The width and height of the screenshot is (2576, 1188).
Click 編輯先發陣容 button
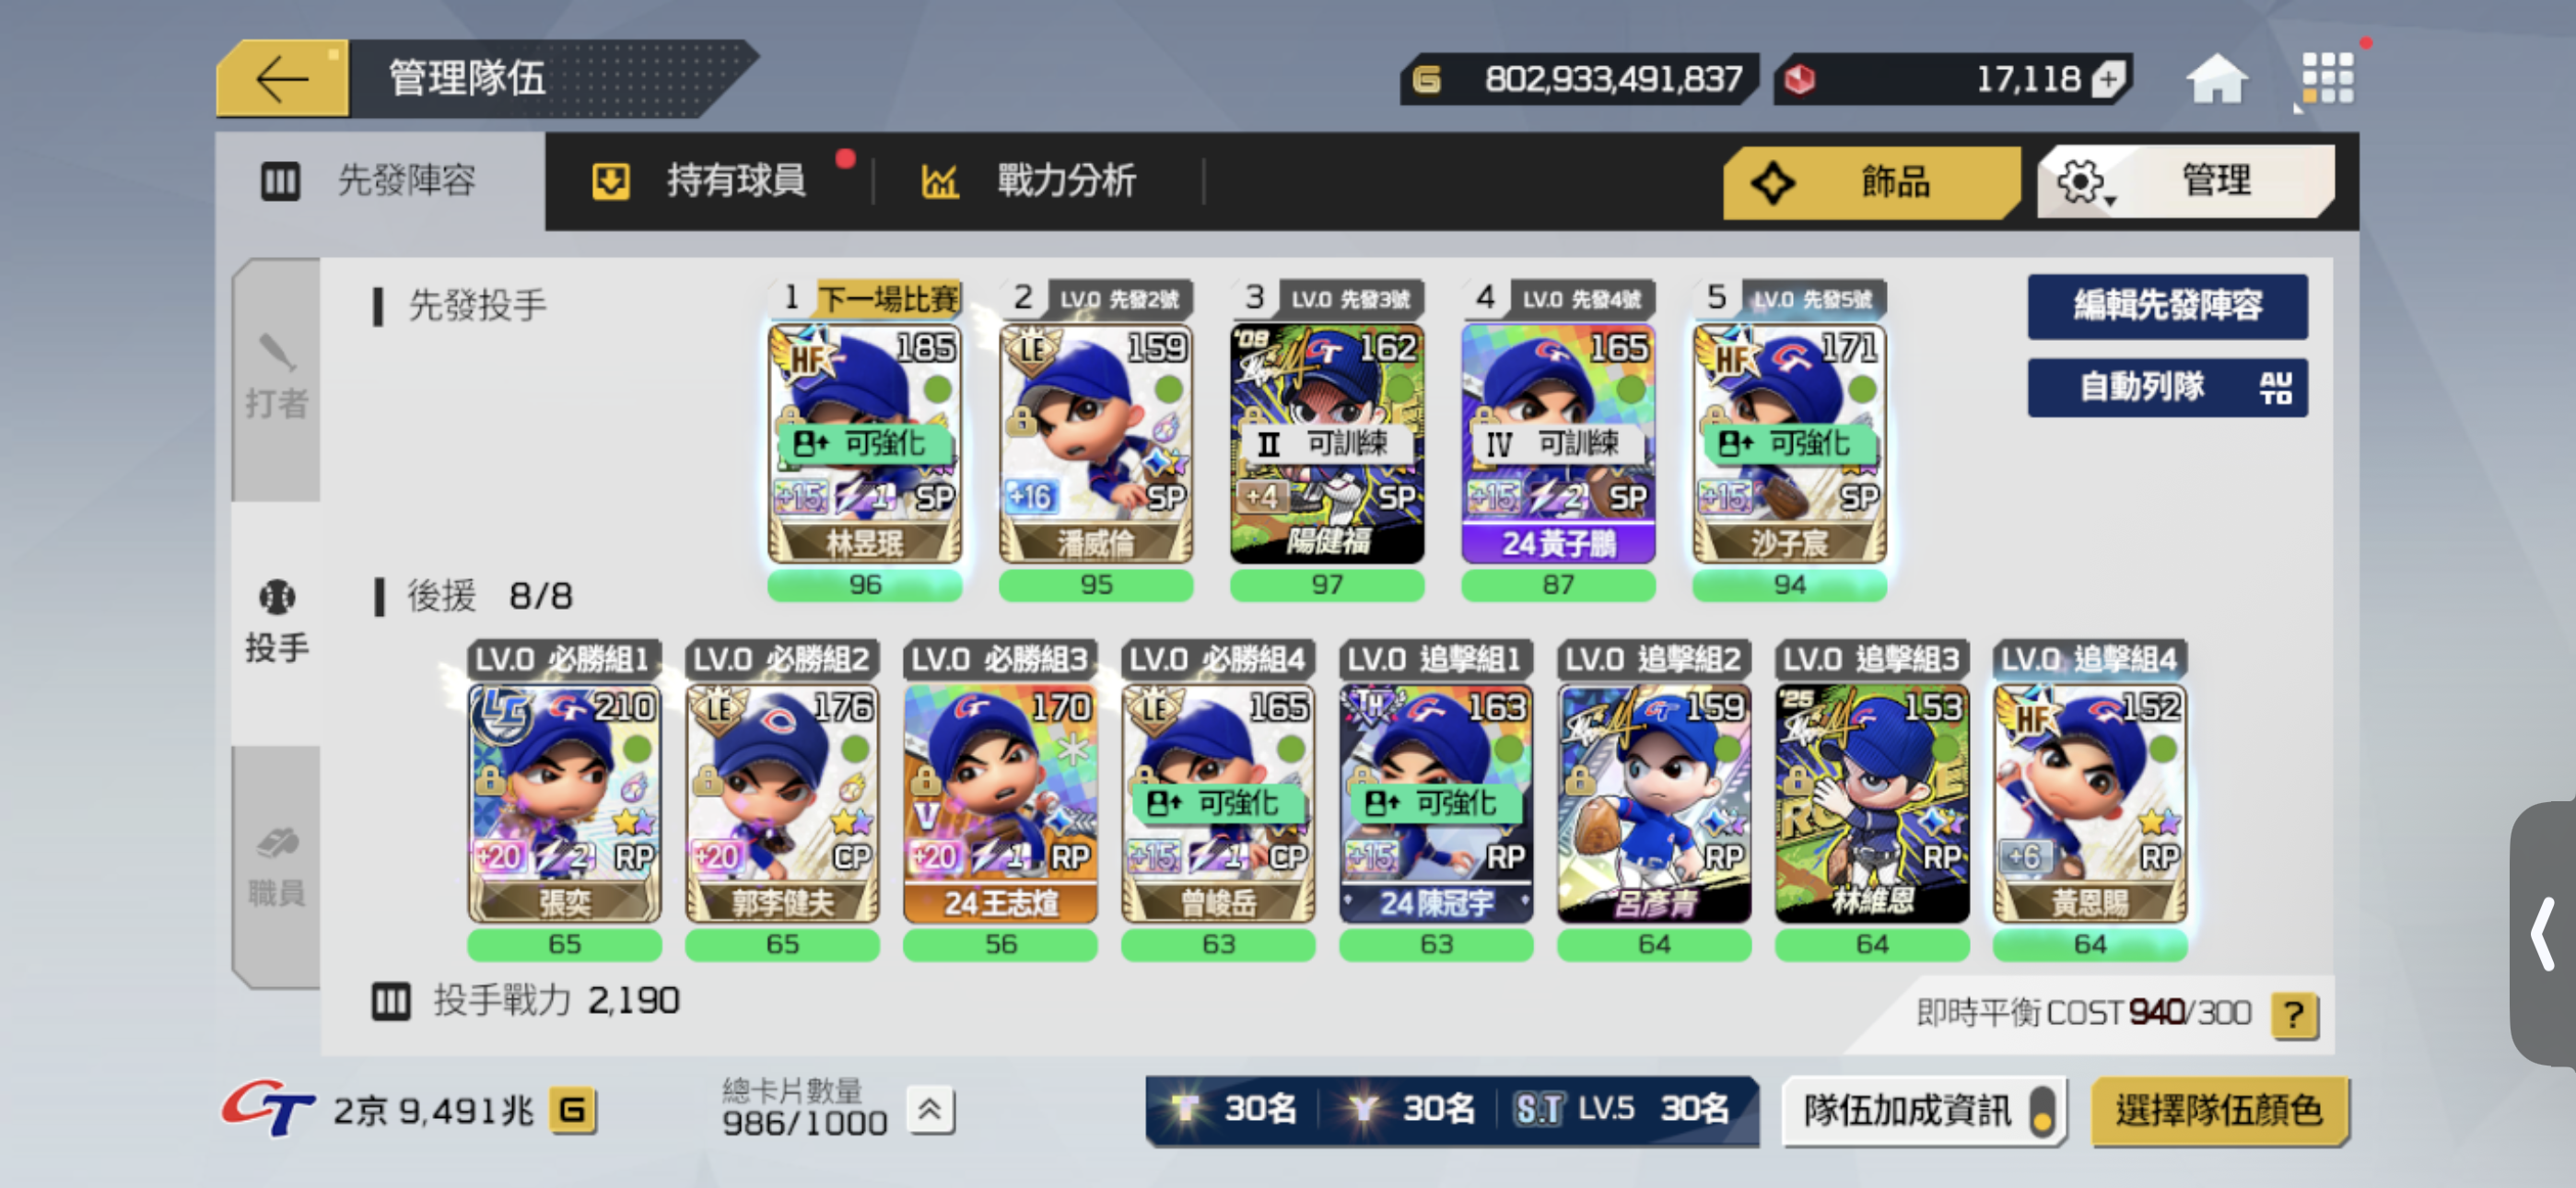tap(2167, 305)
